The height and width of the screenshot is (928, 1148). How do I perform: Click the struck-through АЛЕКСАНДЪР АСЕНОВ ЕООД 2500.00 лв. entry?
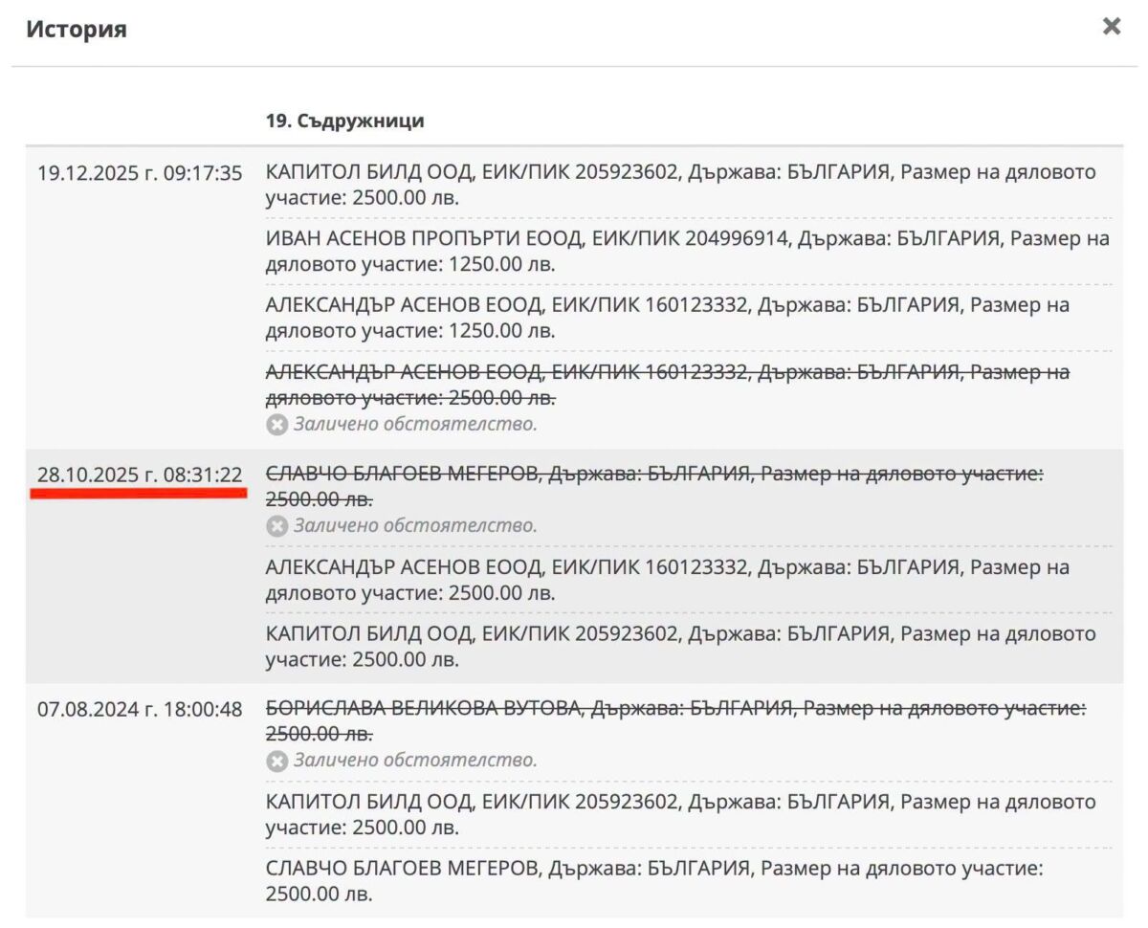(x=668, y=384)
